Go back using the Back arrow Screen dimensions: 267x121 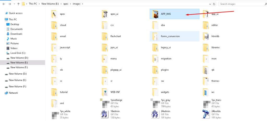pos(4,4)
